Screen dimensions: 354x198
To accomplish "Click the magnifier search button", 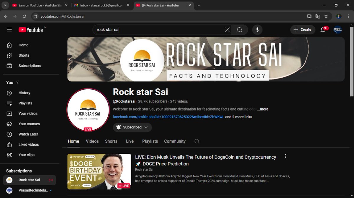I will point(240,30).
